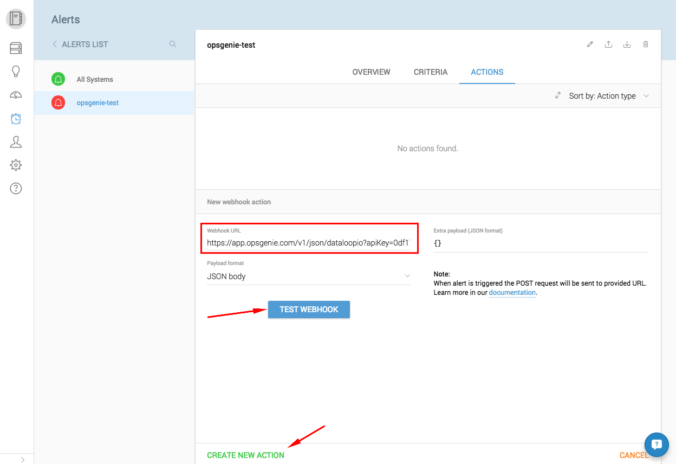Open the servers sidebar icon
The width and height of the screenshot is (676, 464).
pyautogui.click(x=16, y=49)
